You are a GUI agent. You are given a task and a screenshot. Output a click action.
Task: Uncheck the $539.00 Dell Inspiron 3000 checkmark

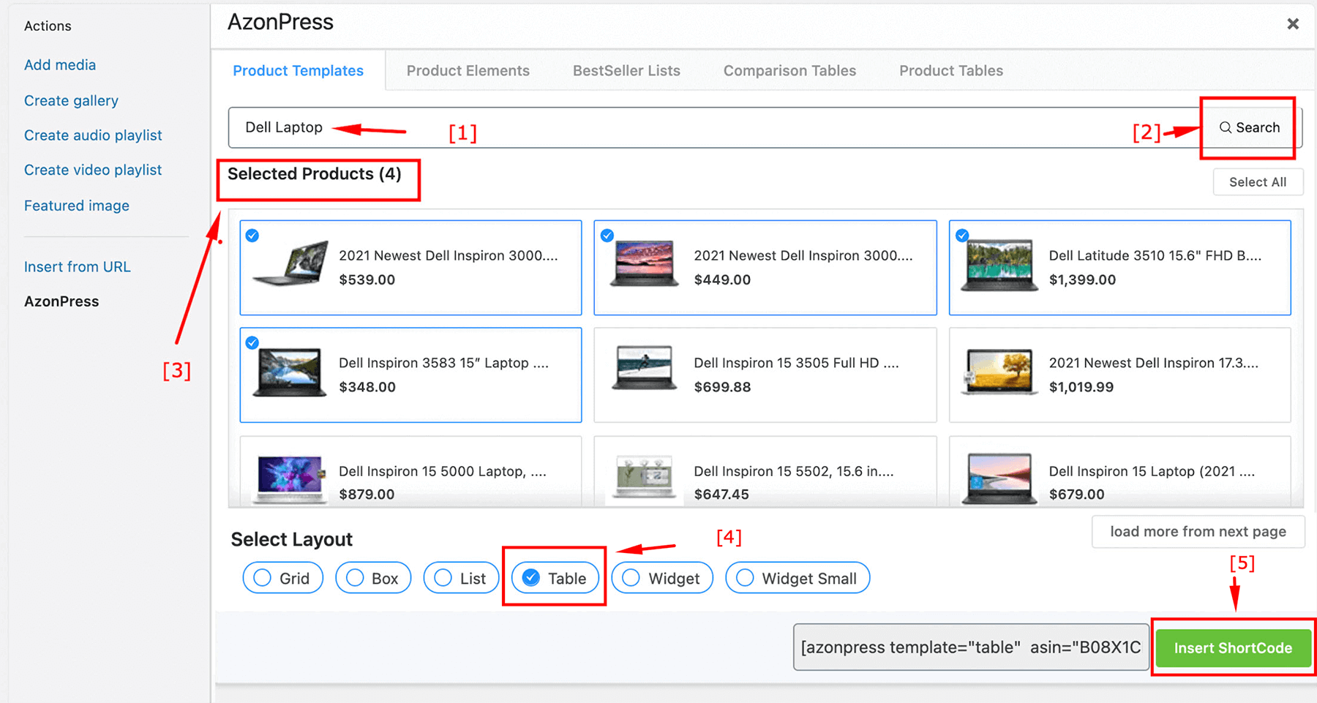[252, 236]
